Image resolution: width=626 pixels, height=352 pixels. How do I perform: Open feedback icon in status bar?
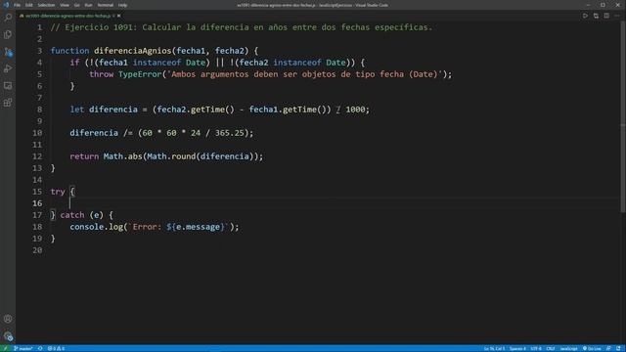click(608, 348)
